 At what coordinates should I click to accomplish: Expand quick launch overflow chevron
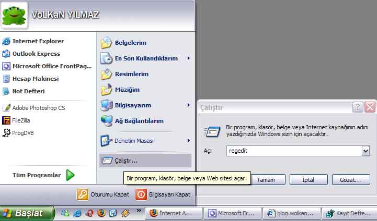(139, 211)
